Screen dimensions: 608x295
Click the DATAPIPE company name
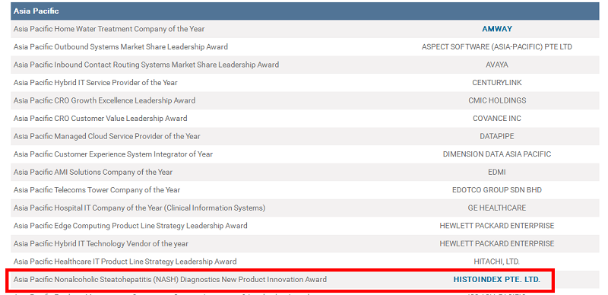pyautogui.click(x=497, y=136)
